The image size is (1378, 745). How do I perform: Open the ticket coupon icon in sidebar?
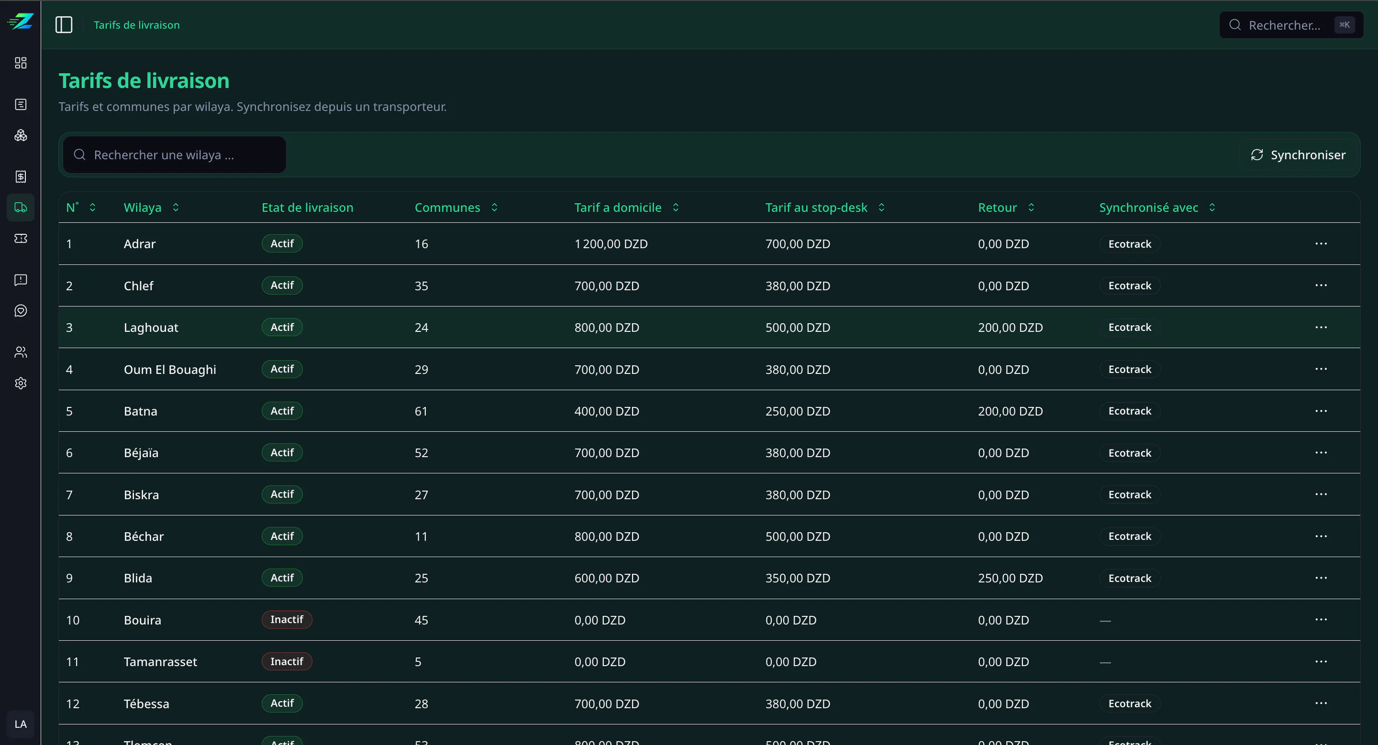pos(20,238)
